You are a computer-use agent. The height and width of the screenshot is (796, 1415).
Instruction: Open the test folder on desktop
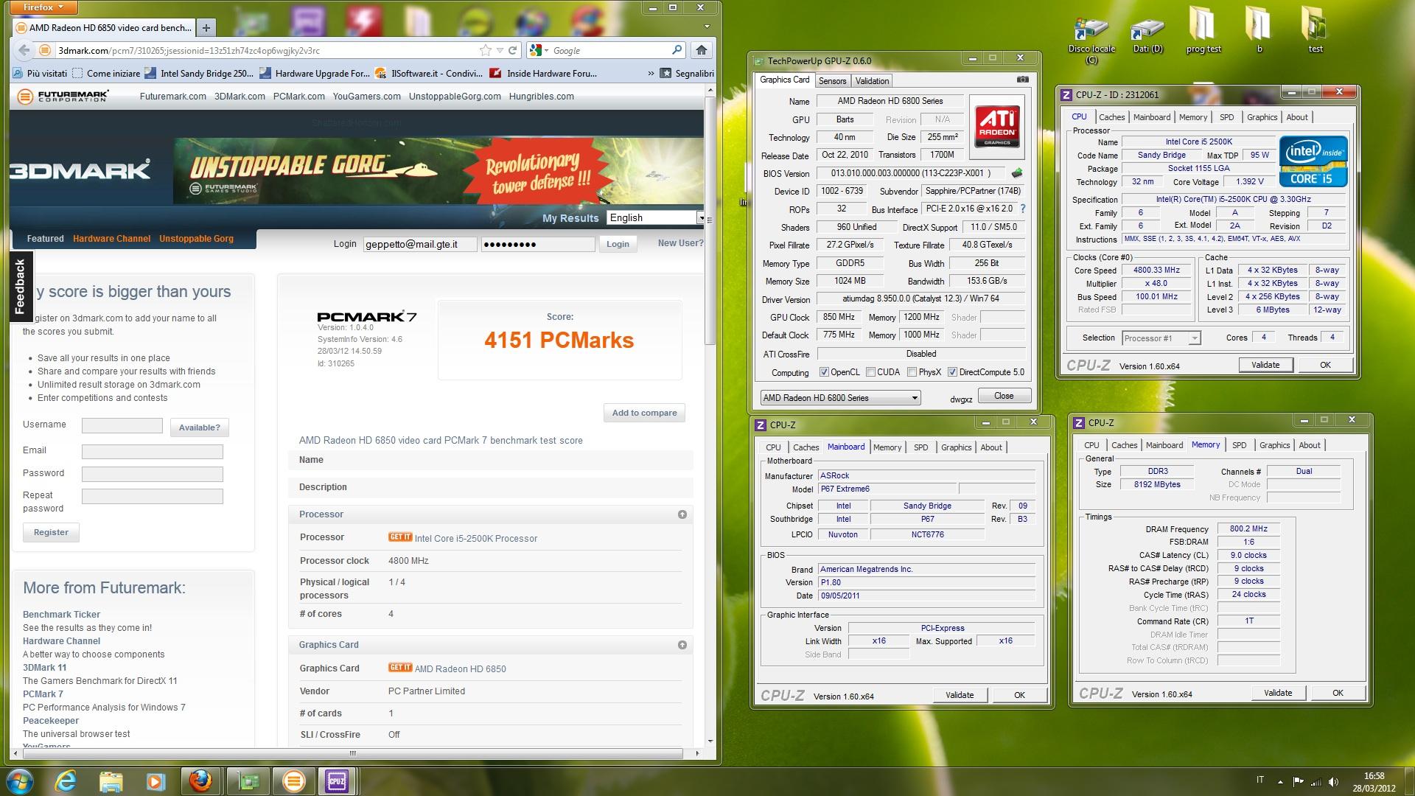pos(1315,31)
